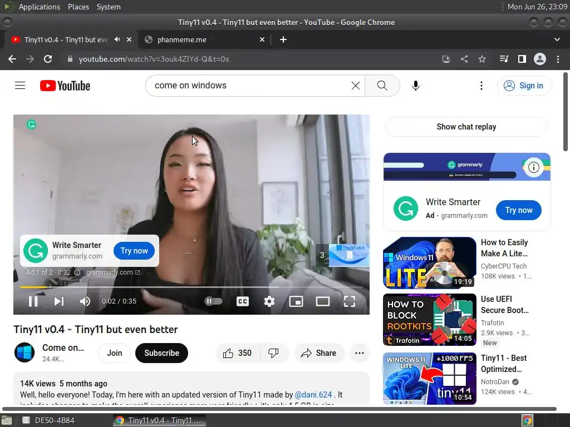Open the grammarly.com ad link in player
The image size is (570, 427).
tap(112, 272)
